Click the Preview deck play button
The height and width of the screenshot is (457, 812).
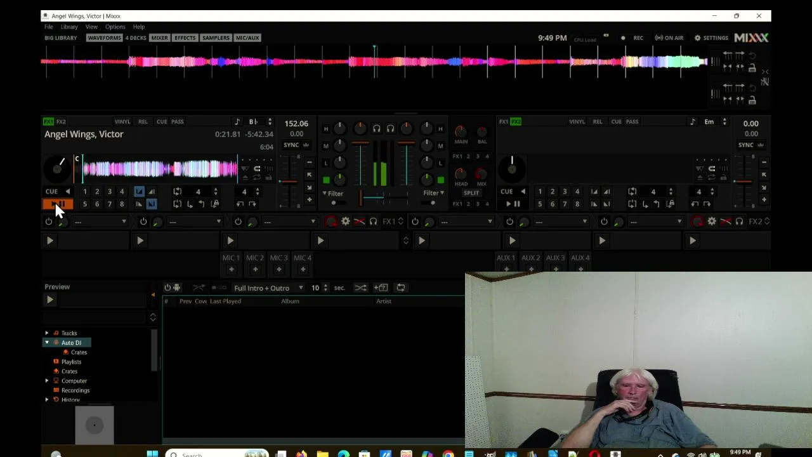[50, 300]
